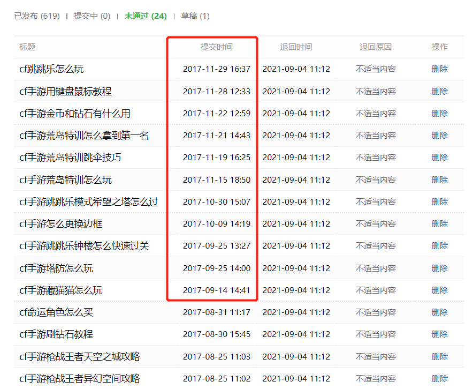The width and height of the screenshot is (473, 389).
Task: Open title 'cf跳跳乐怎么玩'
Action: pos(51,69)
